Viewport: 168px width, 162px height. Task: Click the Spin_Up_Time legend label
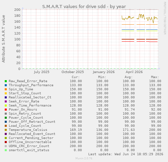(21, 89)
